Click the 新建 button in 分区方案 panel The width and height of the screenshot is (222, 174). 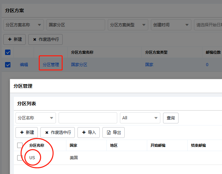tap(14, 39)
